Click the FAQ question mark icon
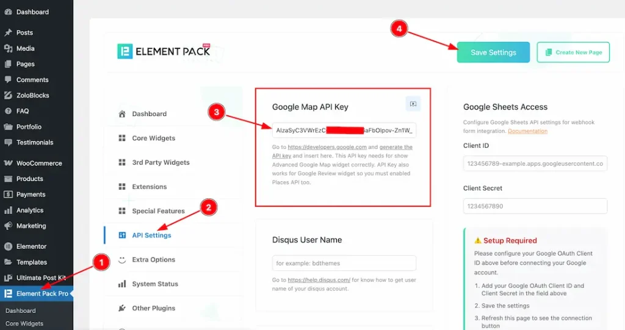 point(8,111)
